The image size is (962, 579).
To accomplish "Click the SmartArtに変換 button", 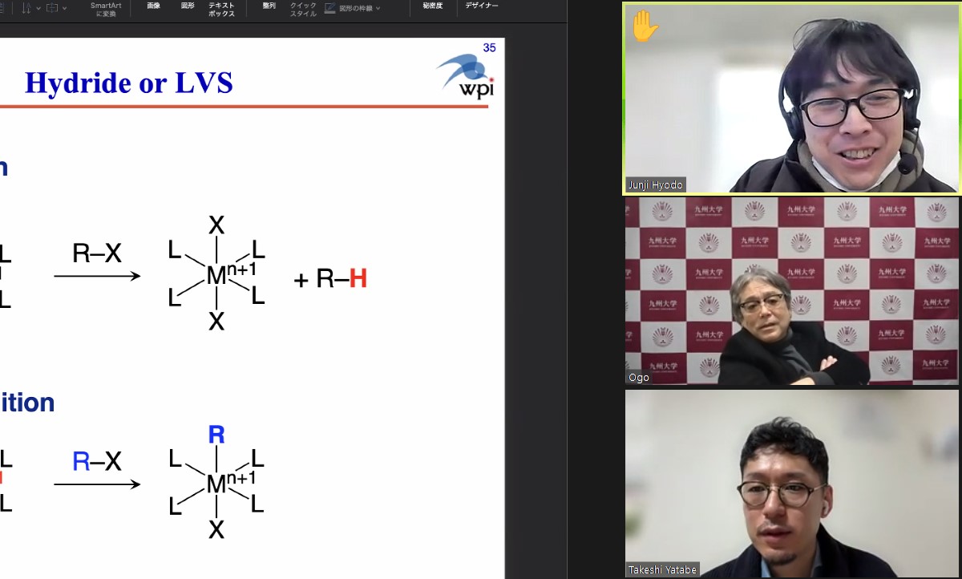I will pyautogui.click(x=106, y=9).
